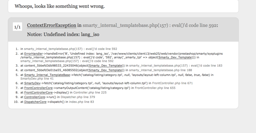Click DispatcherCore class in trace line 10
Image resolution: width=256 pixels, height=133 pixels.
pyautogui.click(x=35, y=102)
